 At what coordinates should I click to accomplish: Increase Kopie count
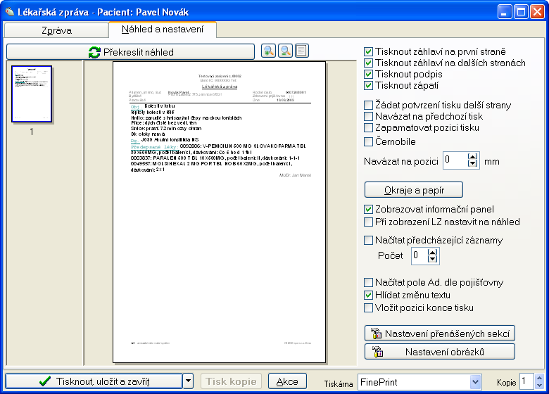click(539, 379)
